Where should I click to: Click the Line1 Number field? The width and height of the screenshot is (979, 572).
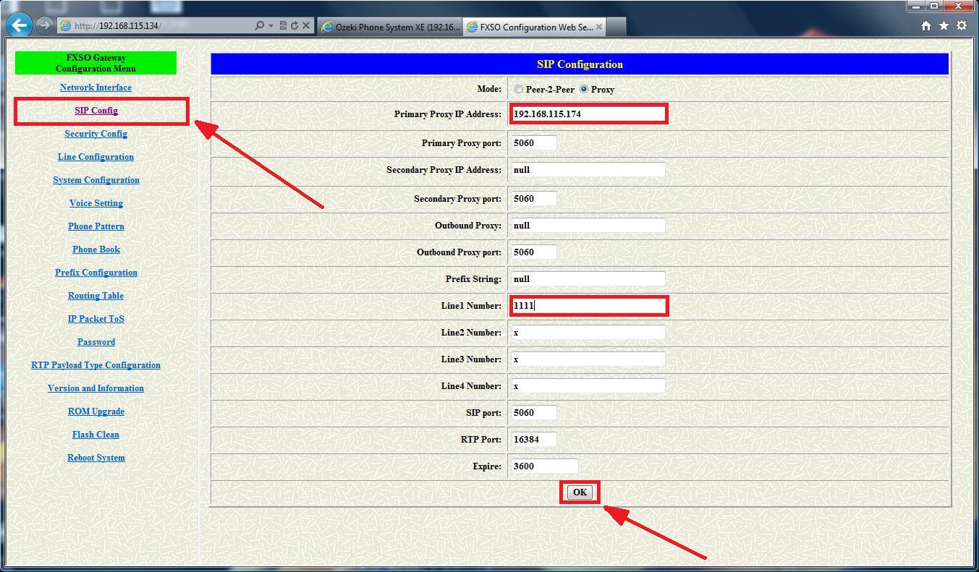[x=587, y=305]
